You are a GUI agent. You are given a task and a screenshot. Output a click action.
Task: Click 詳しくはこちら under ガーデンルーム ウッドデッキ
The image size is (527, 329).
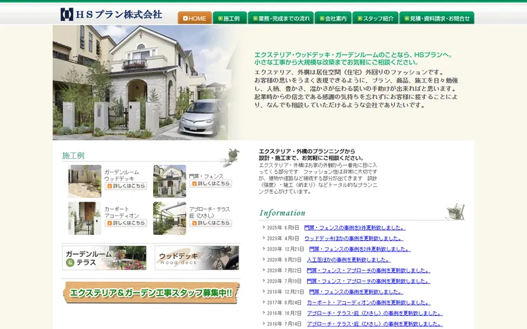click(126, 186)
